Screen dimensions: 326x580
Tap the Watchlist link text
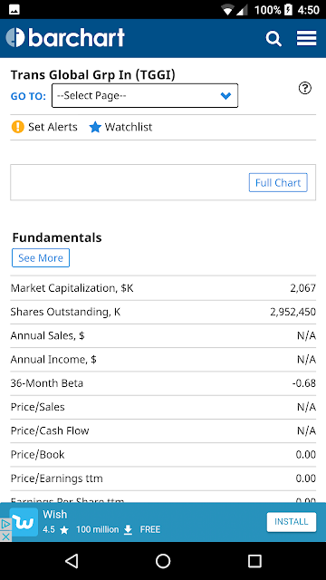[x=129, y=127]
